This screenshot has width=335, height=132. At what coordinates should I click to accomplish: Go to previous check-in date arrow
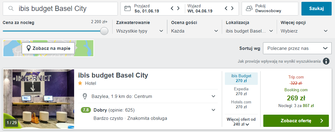point(172,9)
